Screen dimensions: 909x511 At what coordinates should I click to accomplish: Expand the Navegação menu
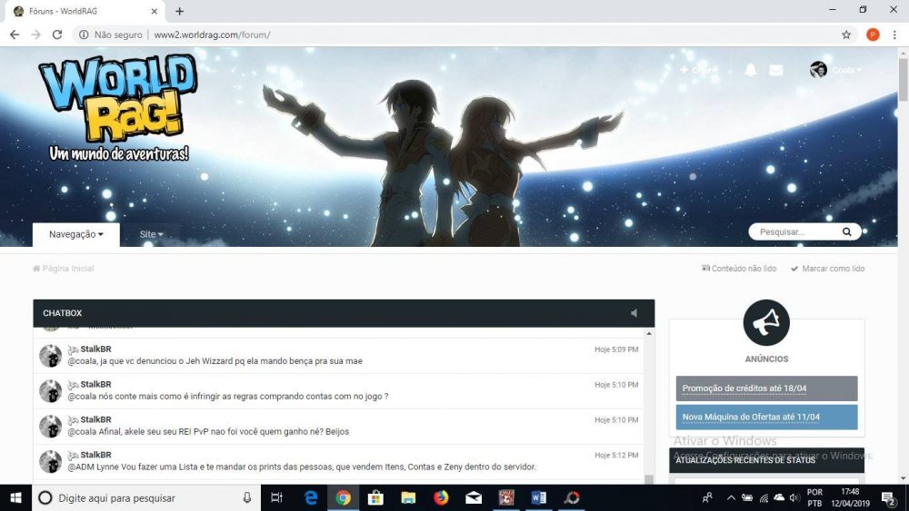76,234
